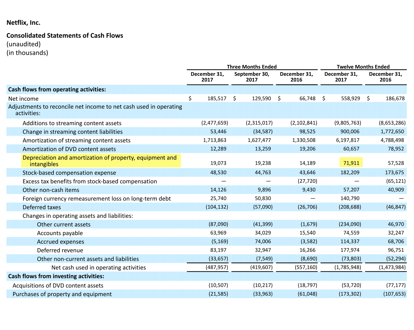The height and width of the screenshot is (330, 414).
Task: Click 'Changes in operating assets and liabilities:' label
Action: 78,216
